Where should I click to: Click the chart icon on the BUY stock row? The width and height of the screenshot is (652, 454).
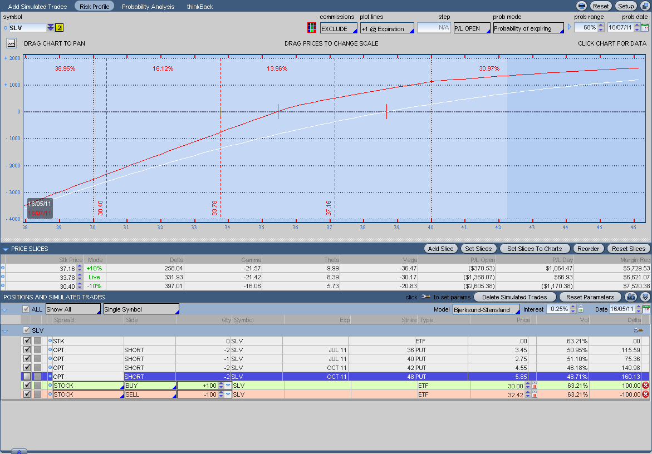37,386
